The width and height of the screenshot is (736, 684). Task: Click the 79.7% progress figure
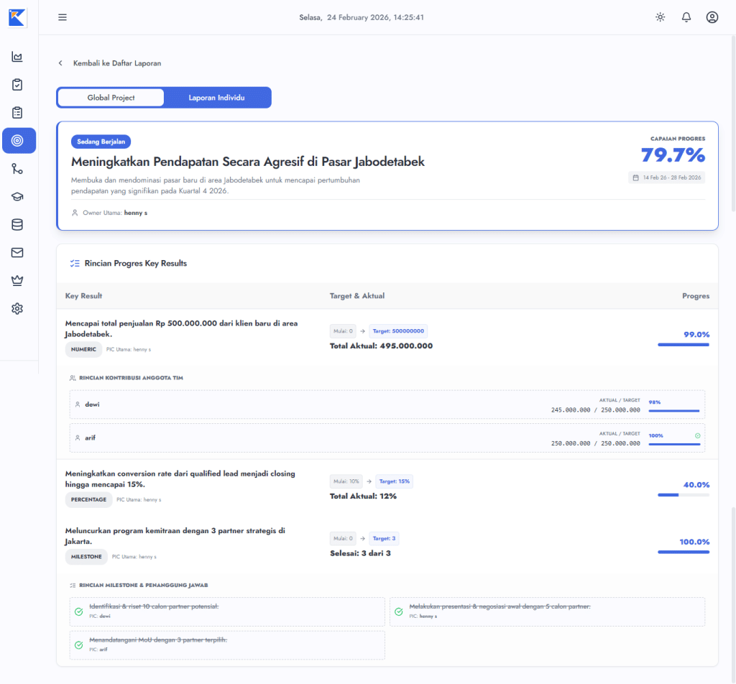pyautogui.click(x=673, y=154)
